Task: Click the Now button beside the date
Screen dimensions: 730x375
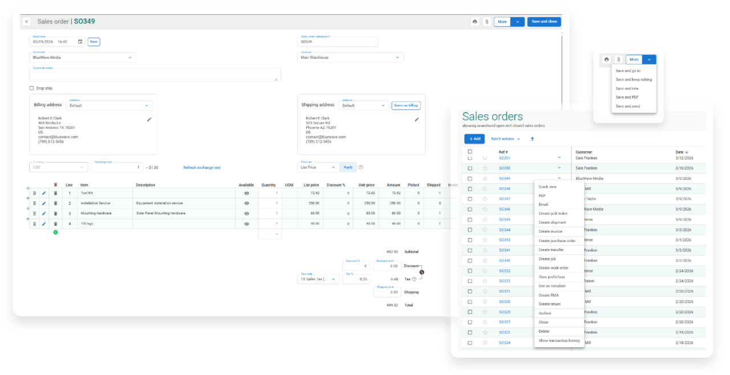Action: (x=94, y=42)
